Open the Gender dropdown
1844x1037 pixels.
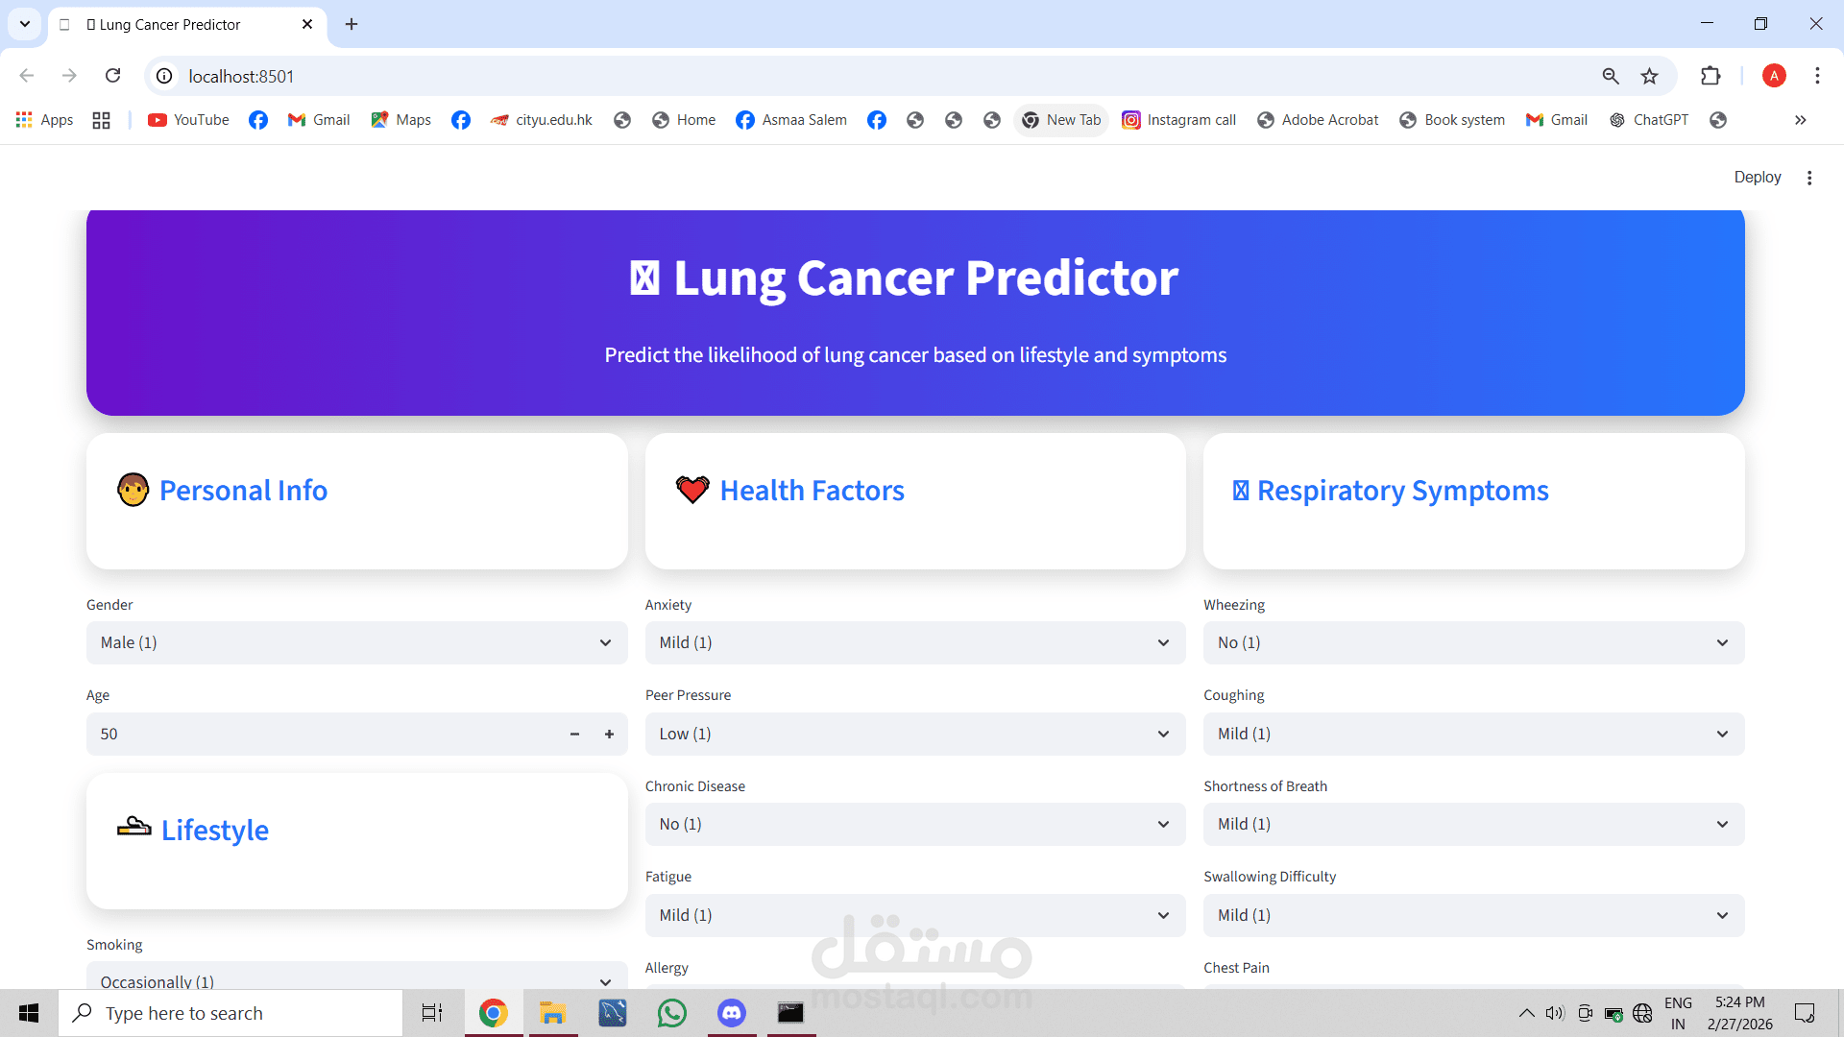(356, 642)
